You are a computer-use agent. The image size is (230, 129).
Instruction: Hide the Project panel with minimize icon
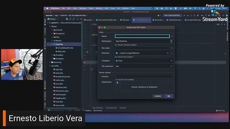tap(81, 19)
